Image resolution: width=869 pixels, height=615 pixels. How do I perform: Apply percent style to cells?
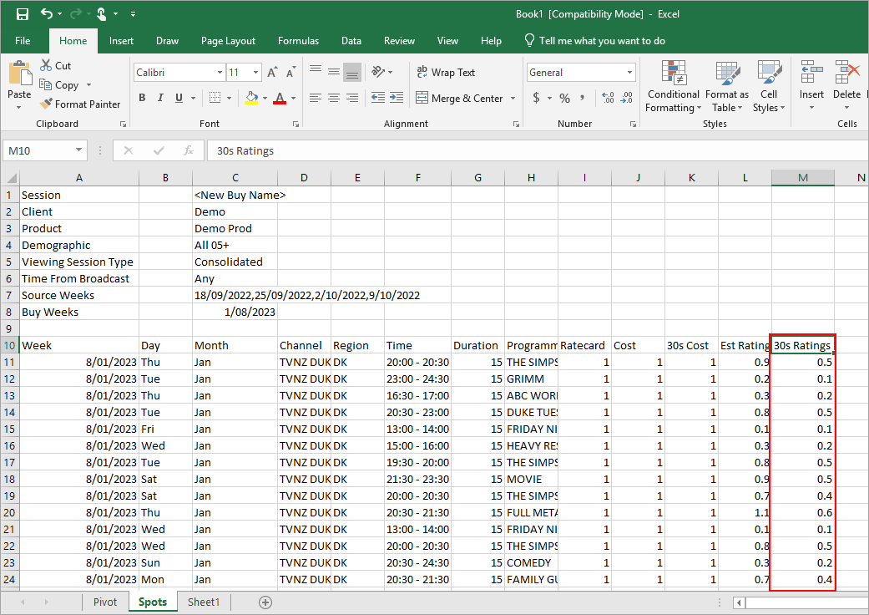(565, 98)
